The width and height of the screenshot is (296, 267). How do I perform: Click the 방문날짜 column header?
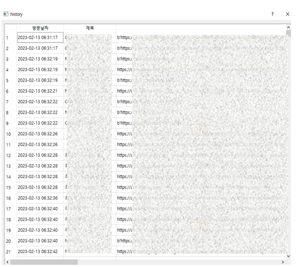click(40, 28)
